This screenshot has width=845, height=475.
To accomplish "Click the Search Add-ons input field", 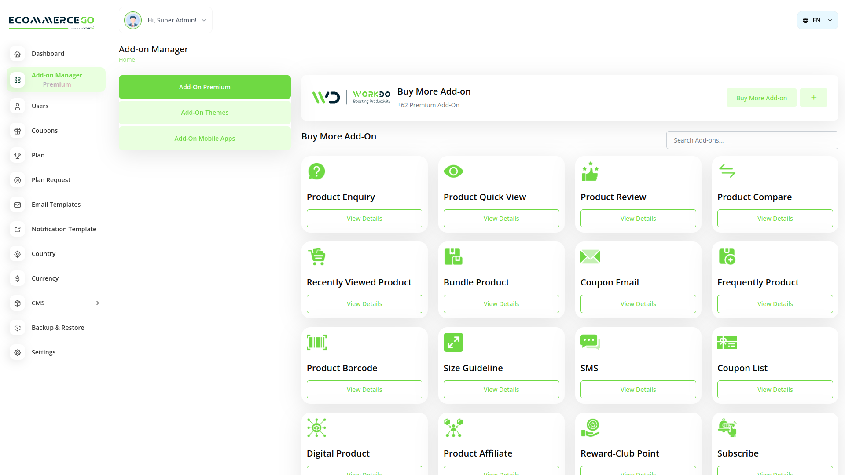I will [752, 140].
